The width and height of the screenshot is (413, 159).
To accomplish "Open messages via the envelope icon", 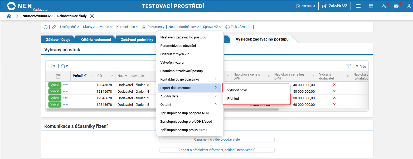I will [x=396, y=6].
